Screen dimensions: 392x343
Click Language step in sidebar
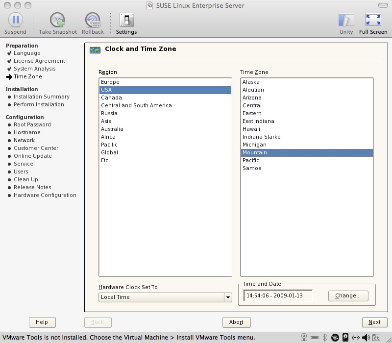pos(27,53)
